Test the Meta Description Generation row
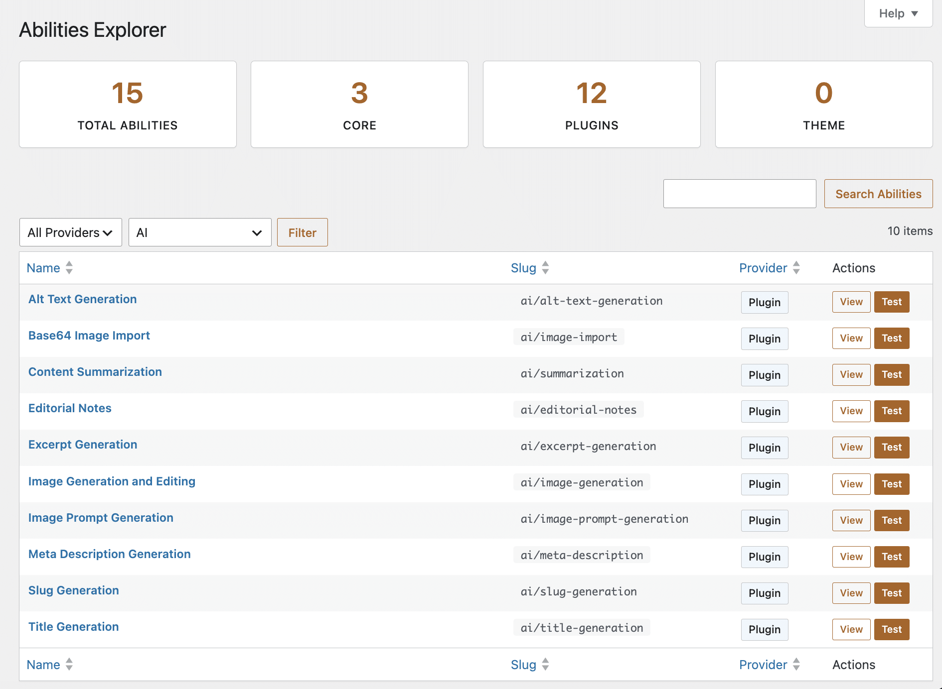The image size is (942, 689). [x=892, y=557]
